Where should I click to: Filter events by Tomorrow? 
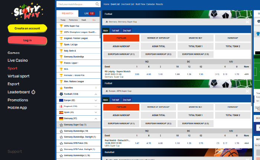pyautogui.click(x=73, y=20)
